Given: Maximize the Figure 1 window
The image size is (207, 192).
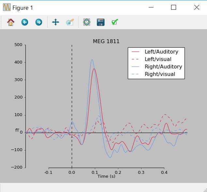Looking at the screenshot, I should click(173, 7).
